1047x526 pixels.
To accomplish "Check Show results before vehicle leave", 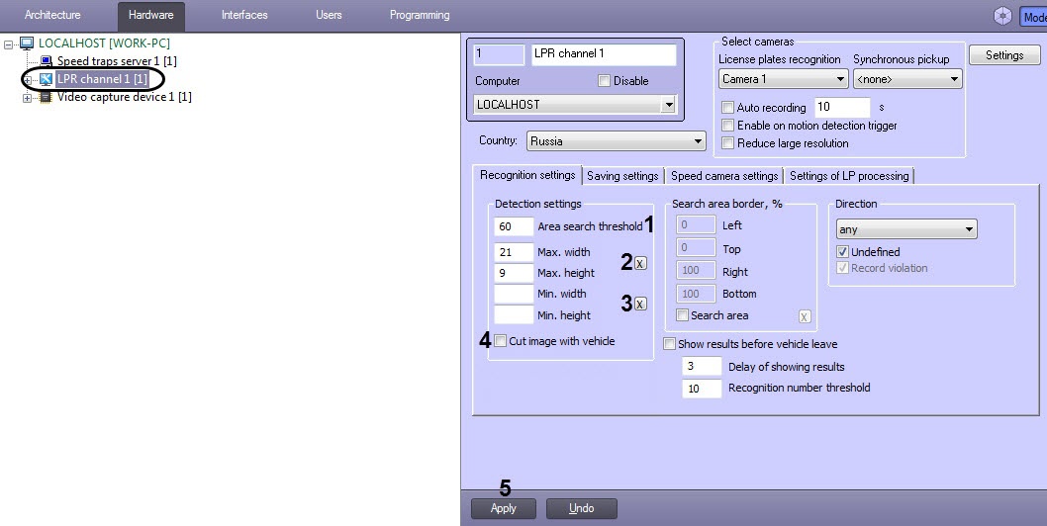I will [x=670, y=344].
